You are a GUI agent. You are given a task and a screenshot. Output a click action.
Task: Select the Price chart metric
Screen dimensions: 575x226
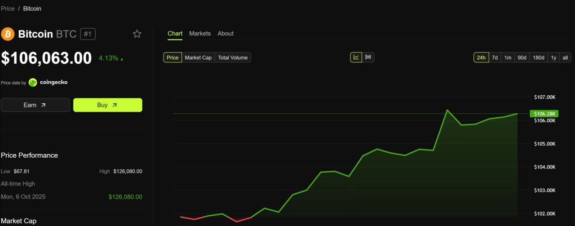point(172,58)
